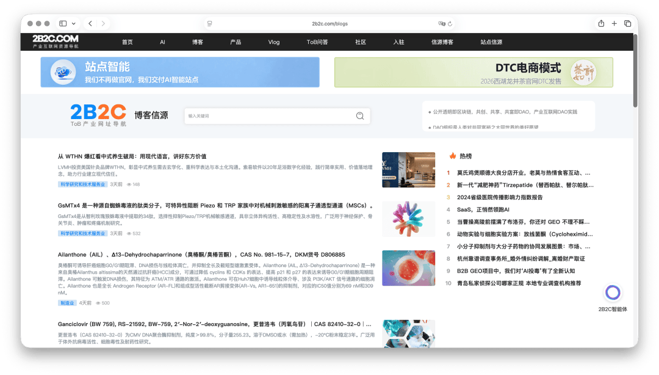The width and height of the screenshot is (659, 375).
Task: Select the 博客 menu item
Action: pyautogui.click(x=198, y=42)
